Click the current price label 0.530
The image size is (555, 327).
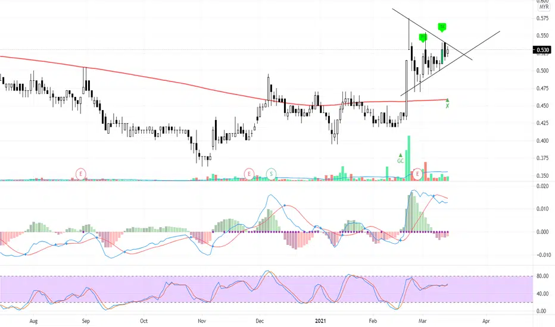click(542, 50)
